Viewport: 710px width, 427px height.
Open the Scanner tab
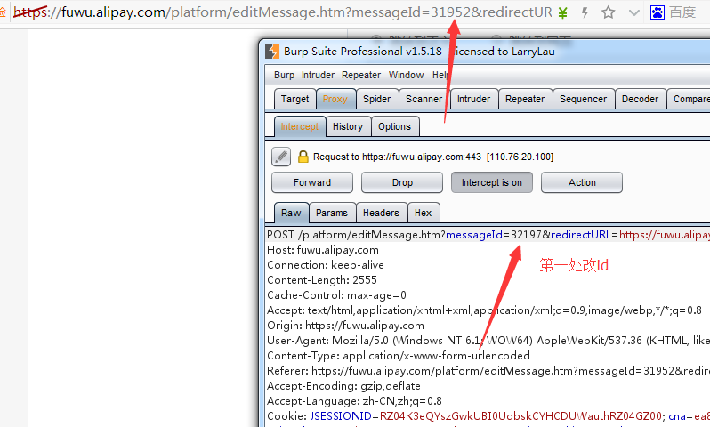click(424, 99)
